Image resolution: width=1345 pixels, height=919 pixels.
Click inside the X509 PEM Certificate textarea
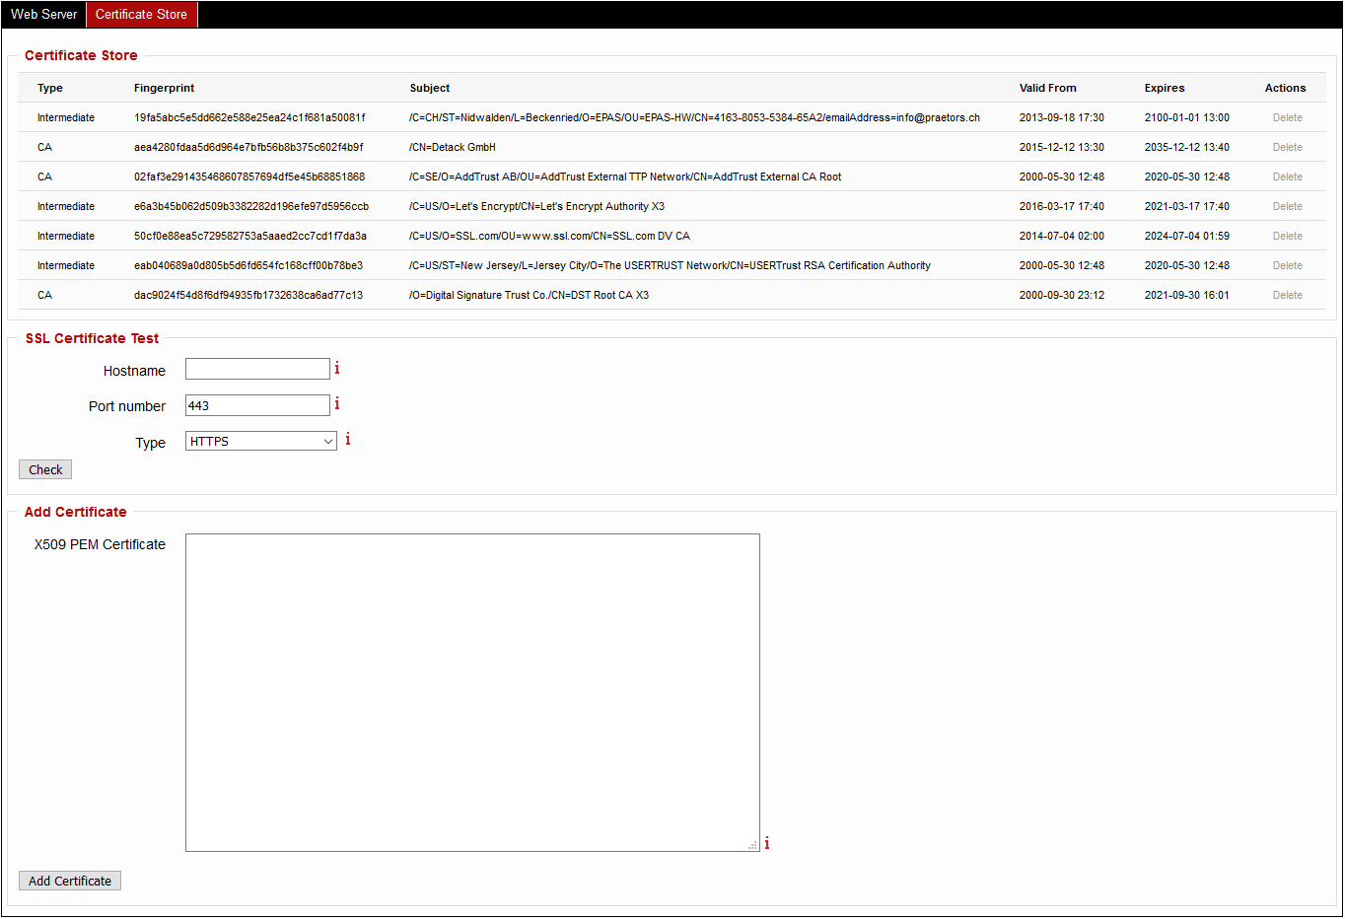click(472, 692)
